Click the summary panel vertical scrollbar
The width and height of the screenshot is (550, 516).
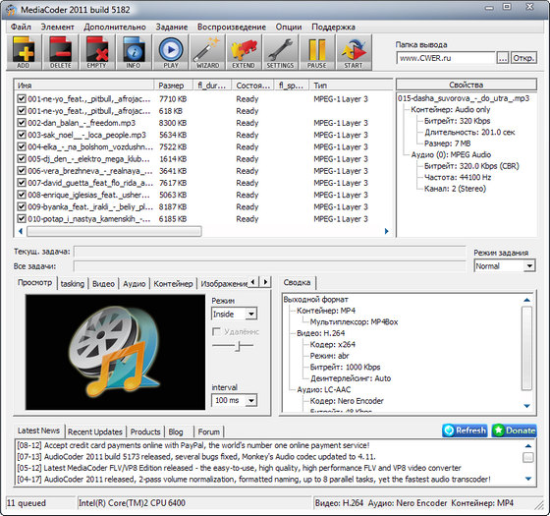(526, 348)
